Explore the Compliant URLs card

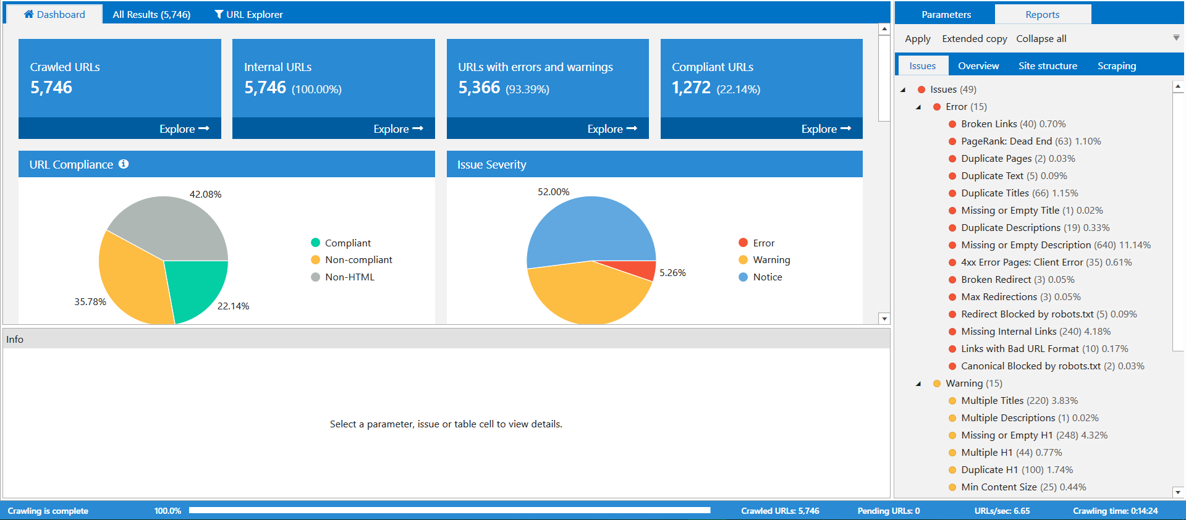826,128
